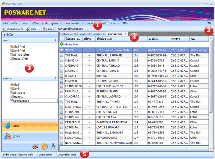Open the รายงาน menu
215x159 pixels.
114,23
